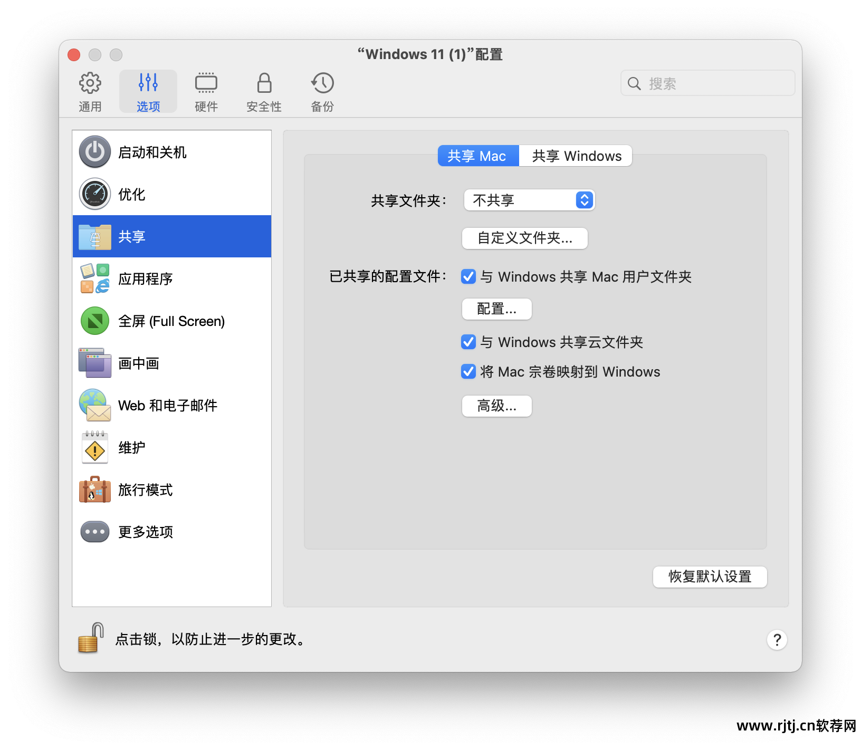Select 优化 text in the sidebar
The height and width of the screenshot is (750, 861).
pyautogui.click(x=132, y=195)
